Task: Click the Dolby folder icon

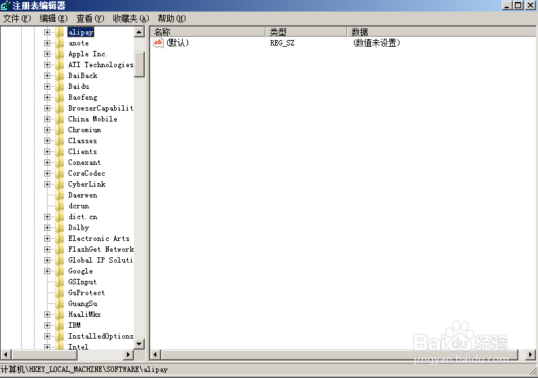Action: 60,227
